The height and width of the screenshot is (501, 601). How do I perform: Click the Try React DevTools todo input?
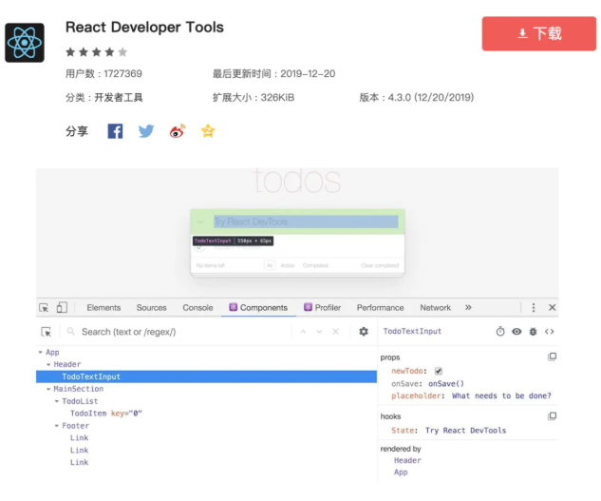[x=306, y=222]
